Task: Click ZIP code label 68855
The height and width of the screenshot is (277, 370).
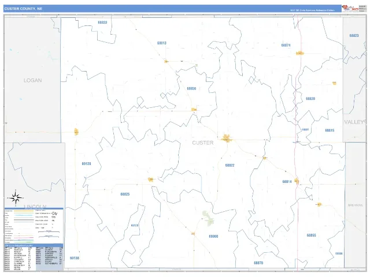Action: (x=311, y=235)
